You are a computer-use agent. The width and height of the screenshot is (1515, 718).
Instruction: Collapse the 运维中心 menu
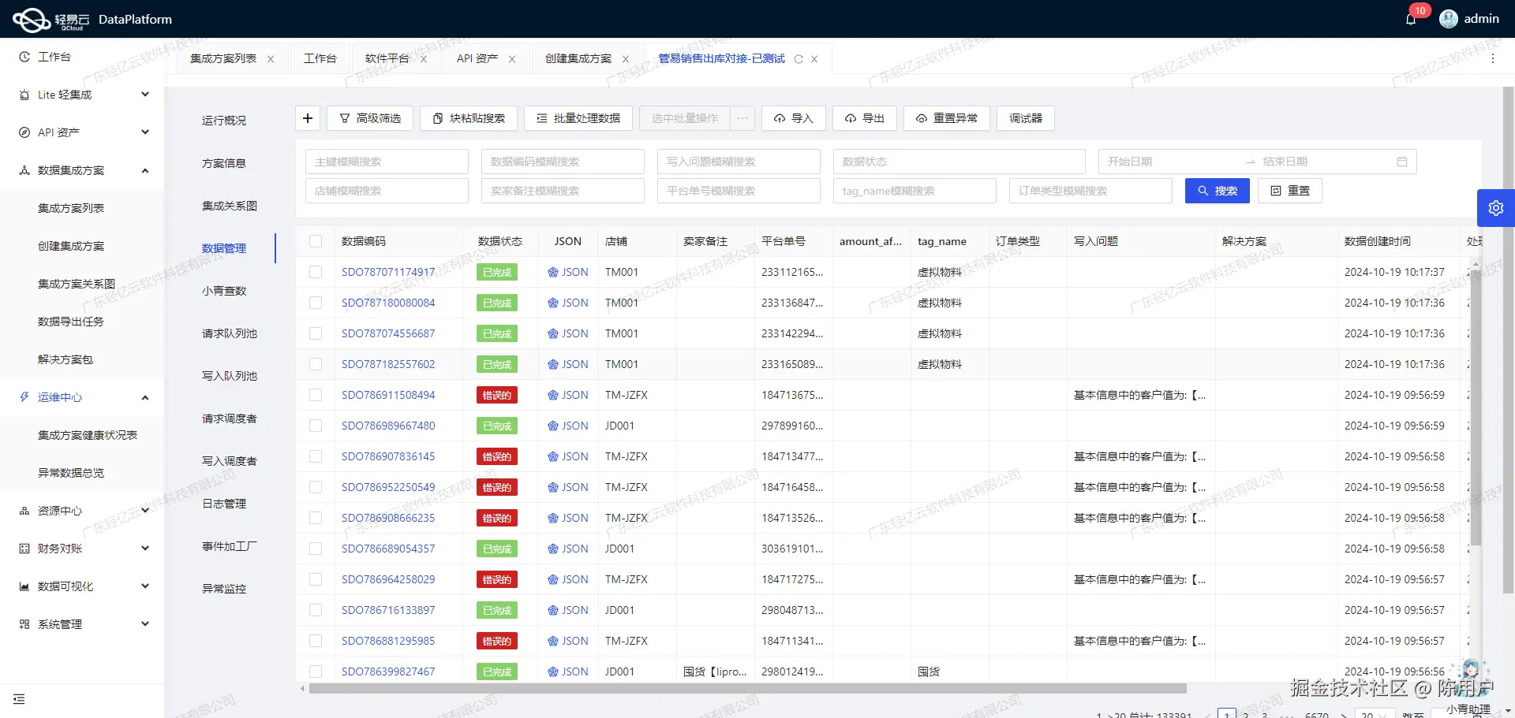[82, 397]
